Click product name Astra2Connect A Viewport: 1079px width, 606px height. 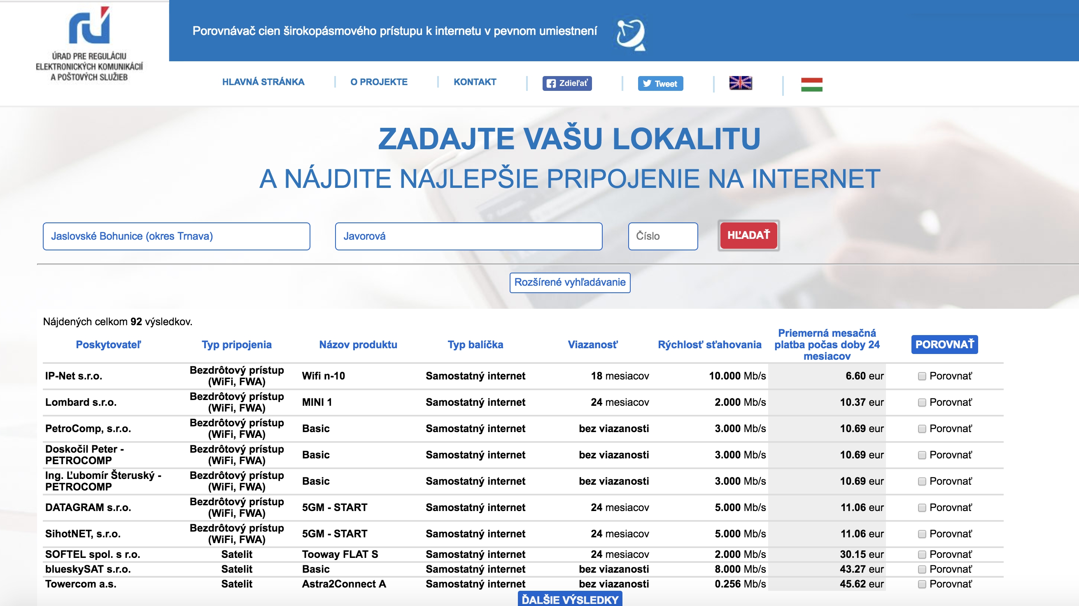[344, 584]
